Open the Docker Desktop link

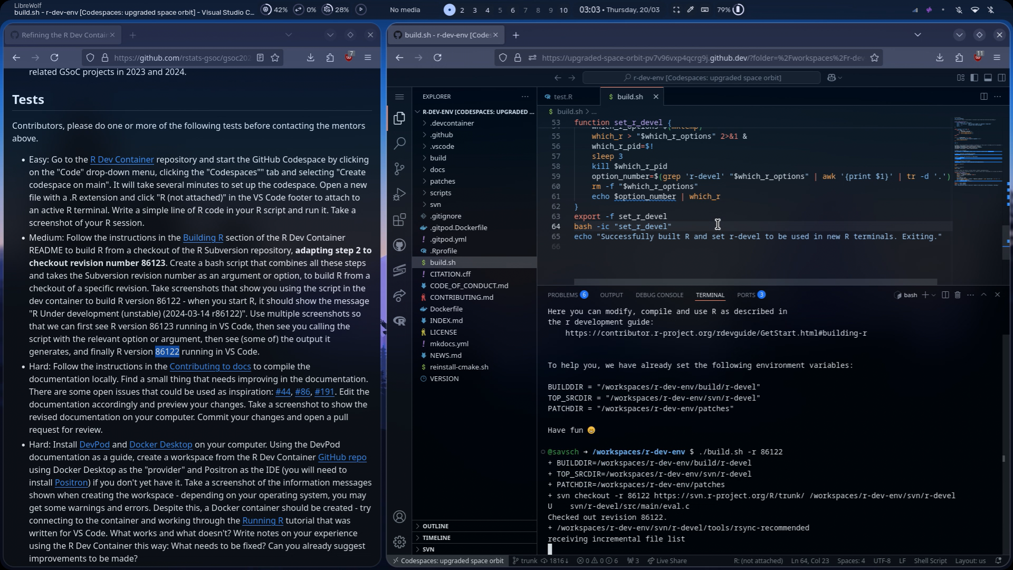(161, 444)
